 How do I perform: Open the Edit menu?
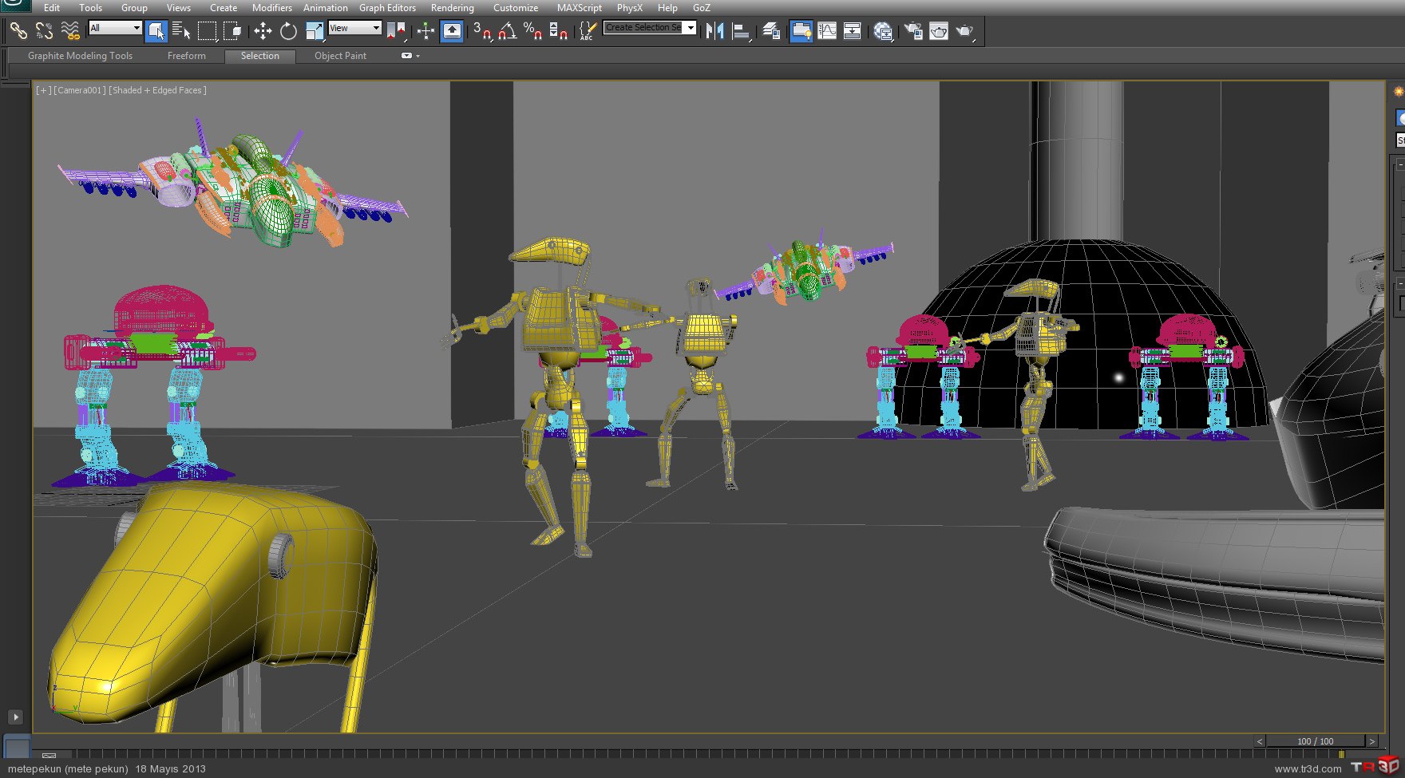pyautogui.click(x=52, y=7)
